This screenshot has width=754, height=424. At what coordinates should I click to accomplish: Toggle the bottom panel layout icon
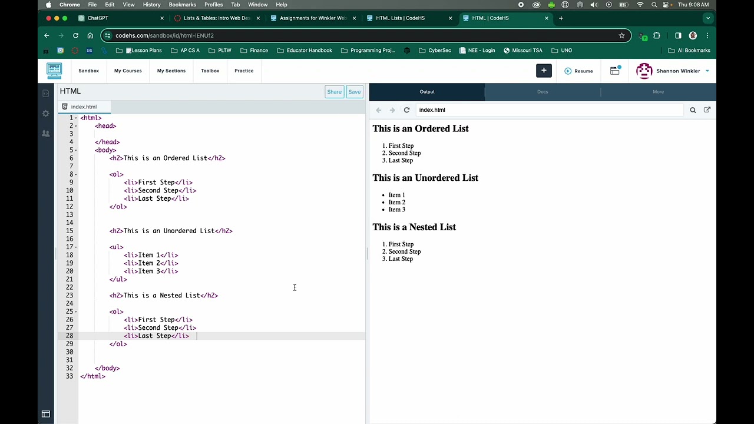click(46, 414)
